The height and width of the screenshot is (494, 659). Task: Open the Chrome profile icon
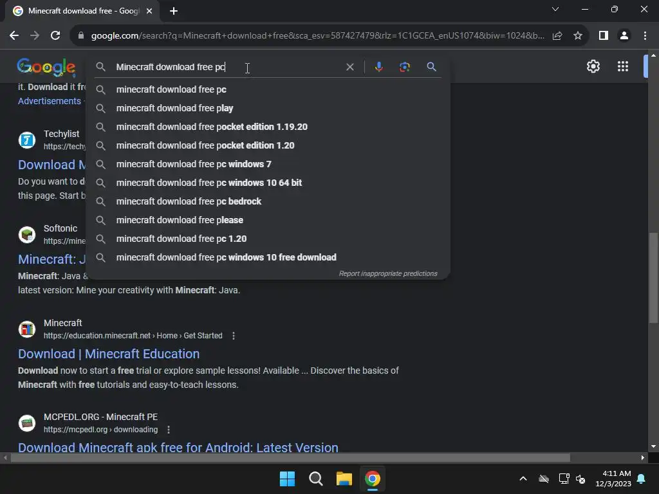pyautogui.click(x=624, y=36)
